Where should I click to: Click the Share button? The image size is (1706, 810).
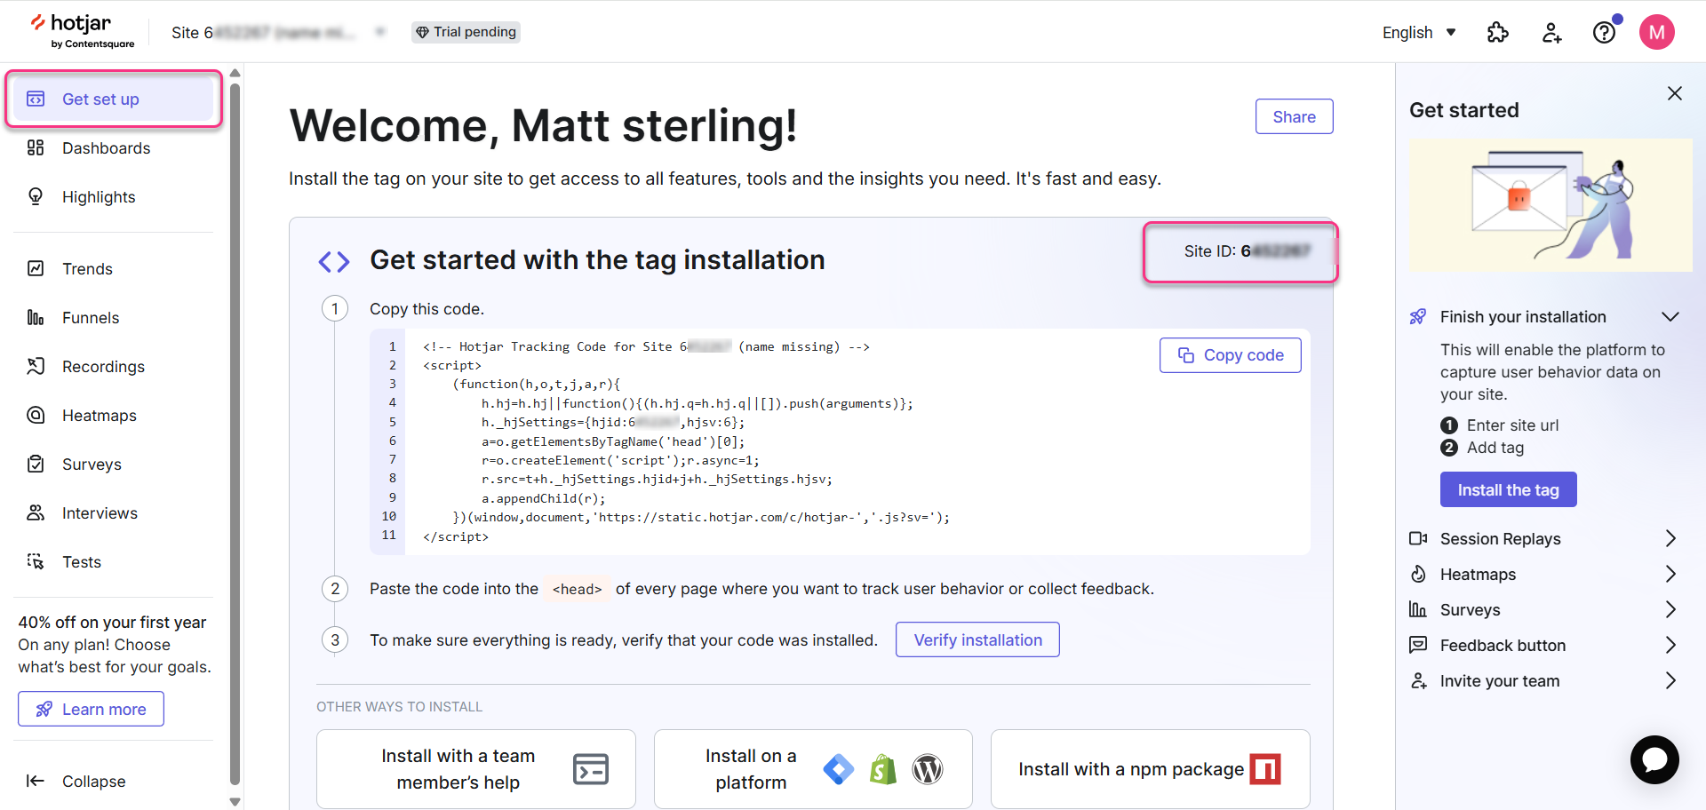coord(1294,116)
